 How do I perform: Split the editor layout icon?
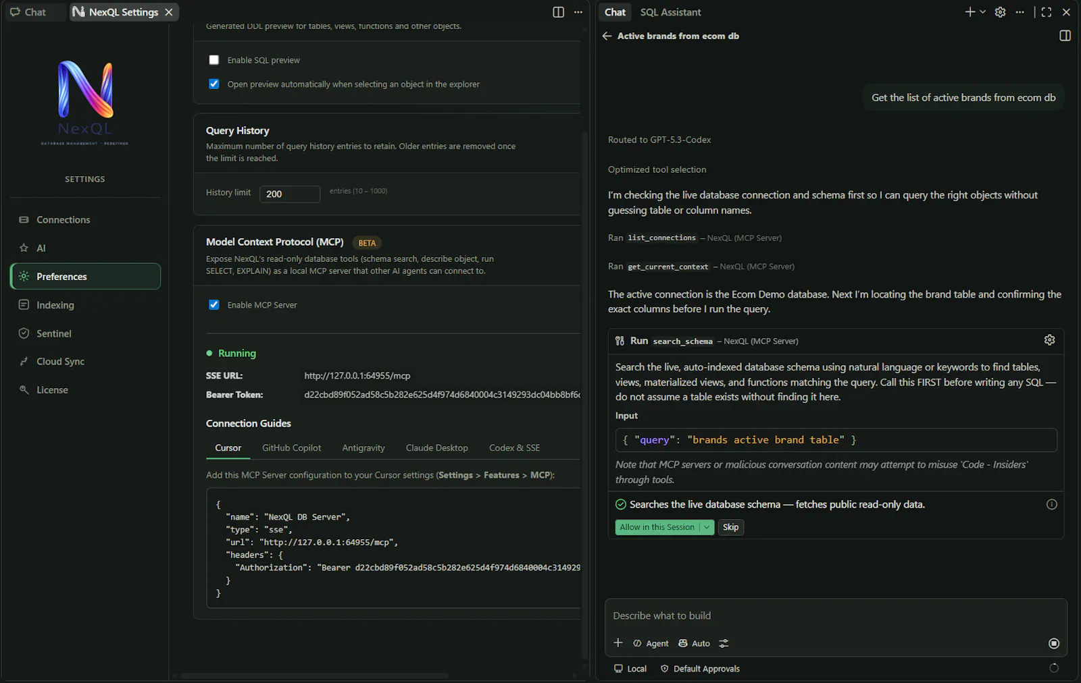(x=558, y=12)
